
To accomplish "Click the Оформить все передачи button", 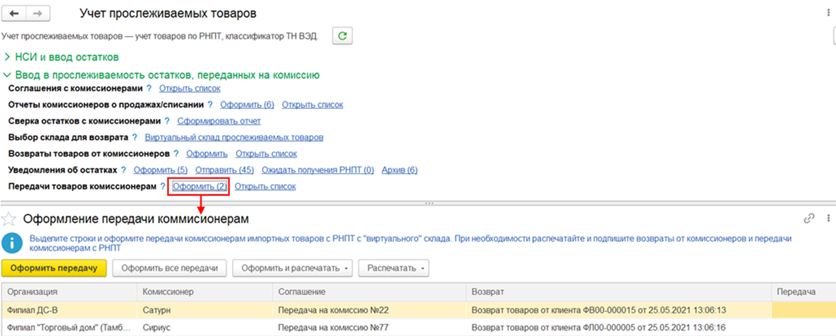I will coord(169,268).
